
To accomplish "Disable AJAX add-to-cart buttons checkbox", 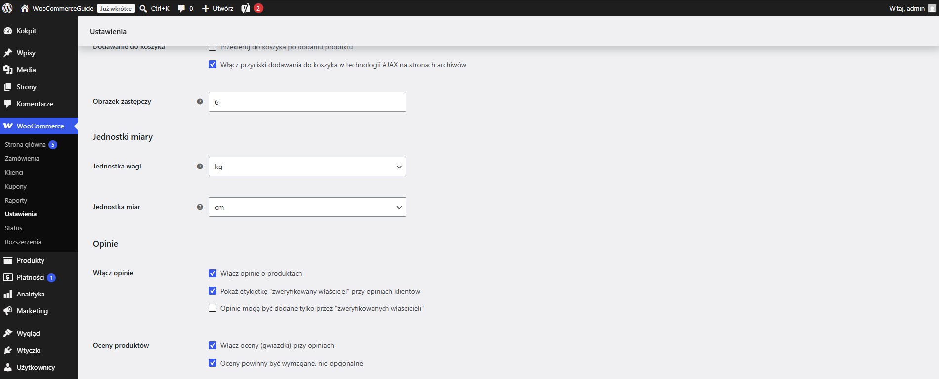I will 213,64.
